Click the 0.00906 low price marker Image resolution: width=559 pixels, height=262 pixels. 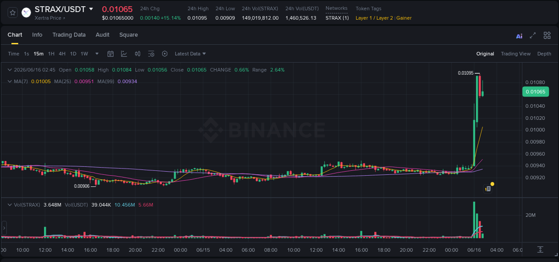pyautogui.click(x=82, y=186)
